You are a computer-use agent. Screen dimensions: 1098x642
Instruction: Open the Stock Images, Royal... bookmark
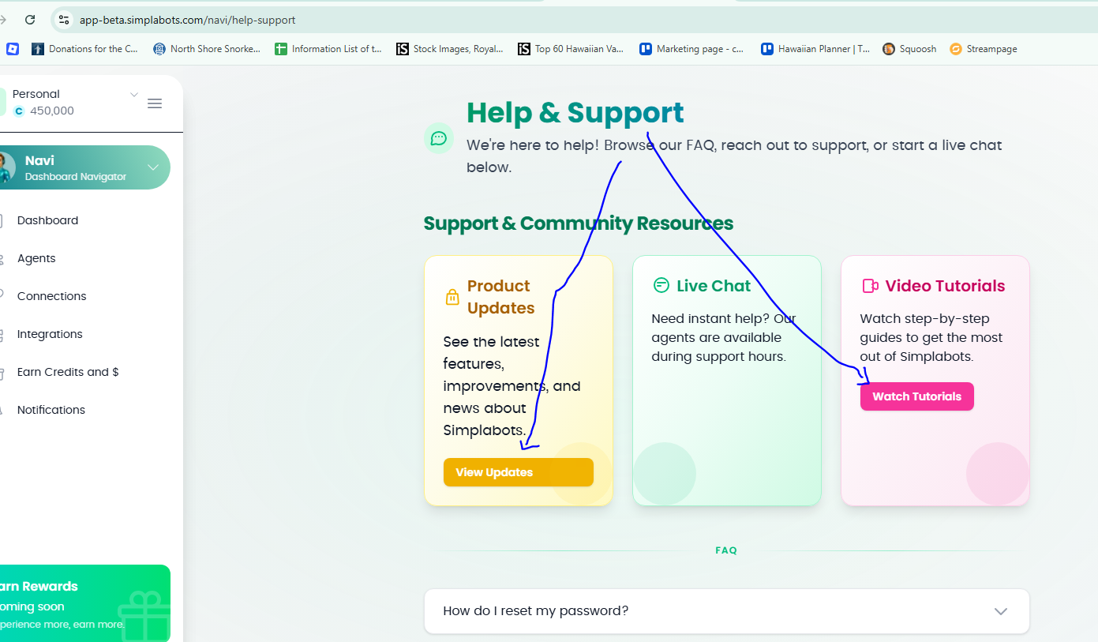click(x=450, y=49)
